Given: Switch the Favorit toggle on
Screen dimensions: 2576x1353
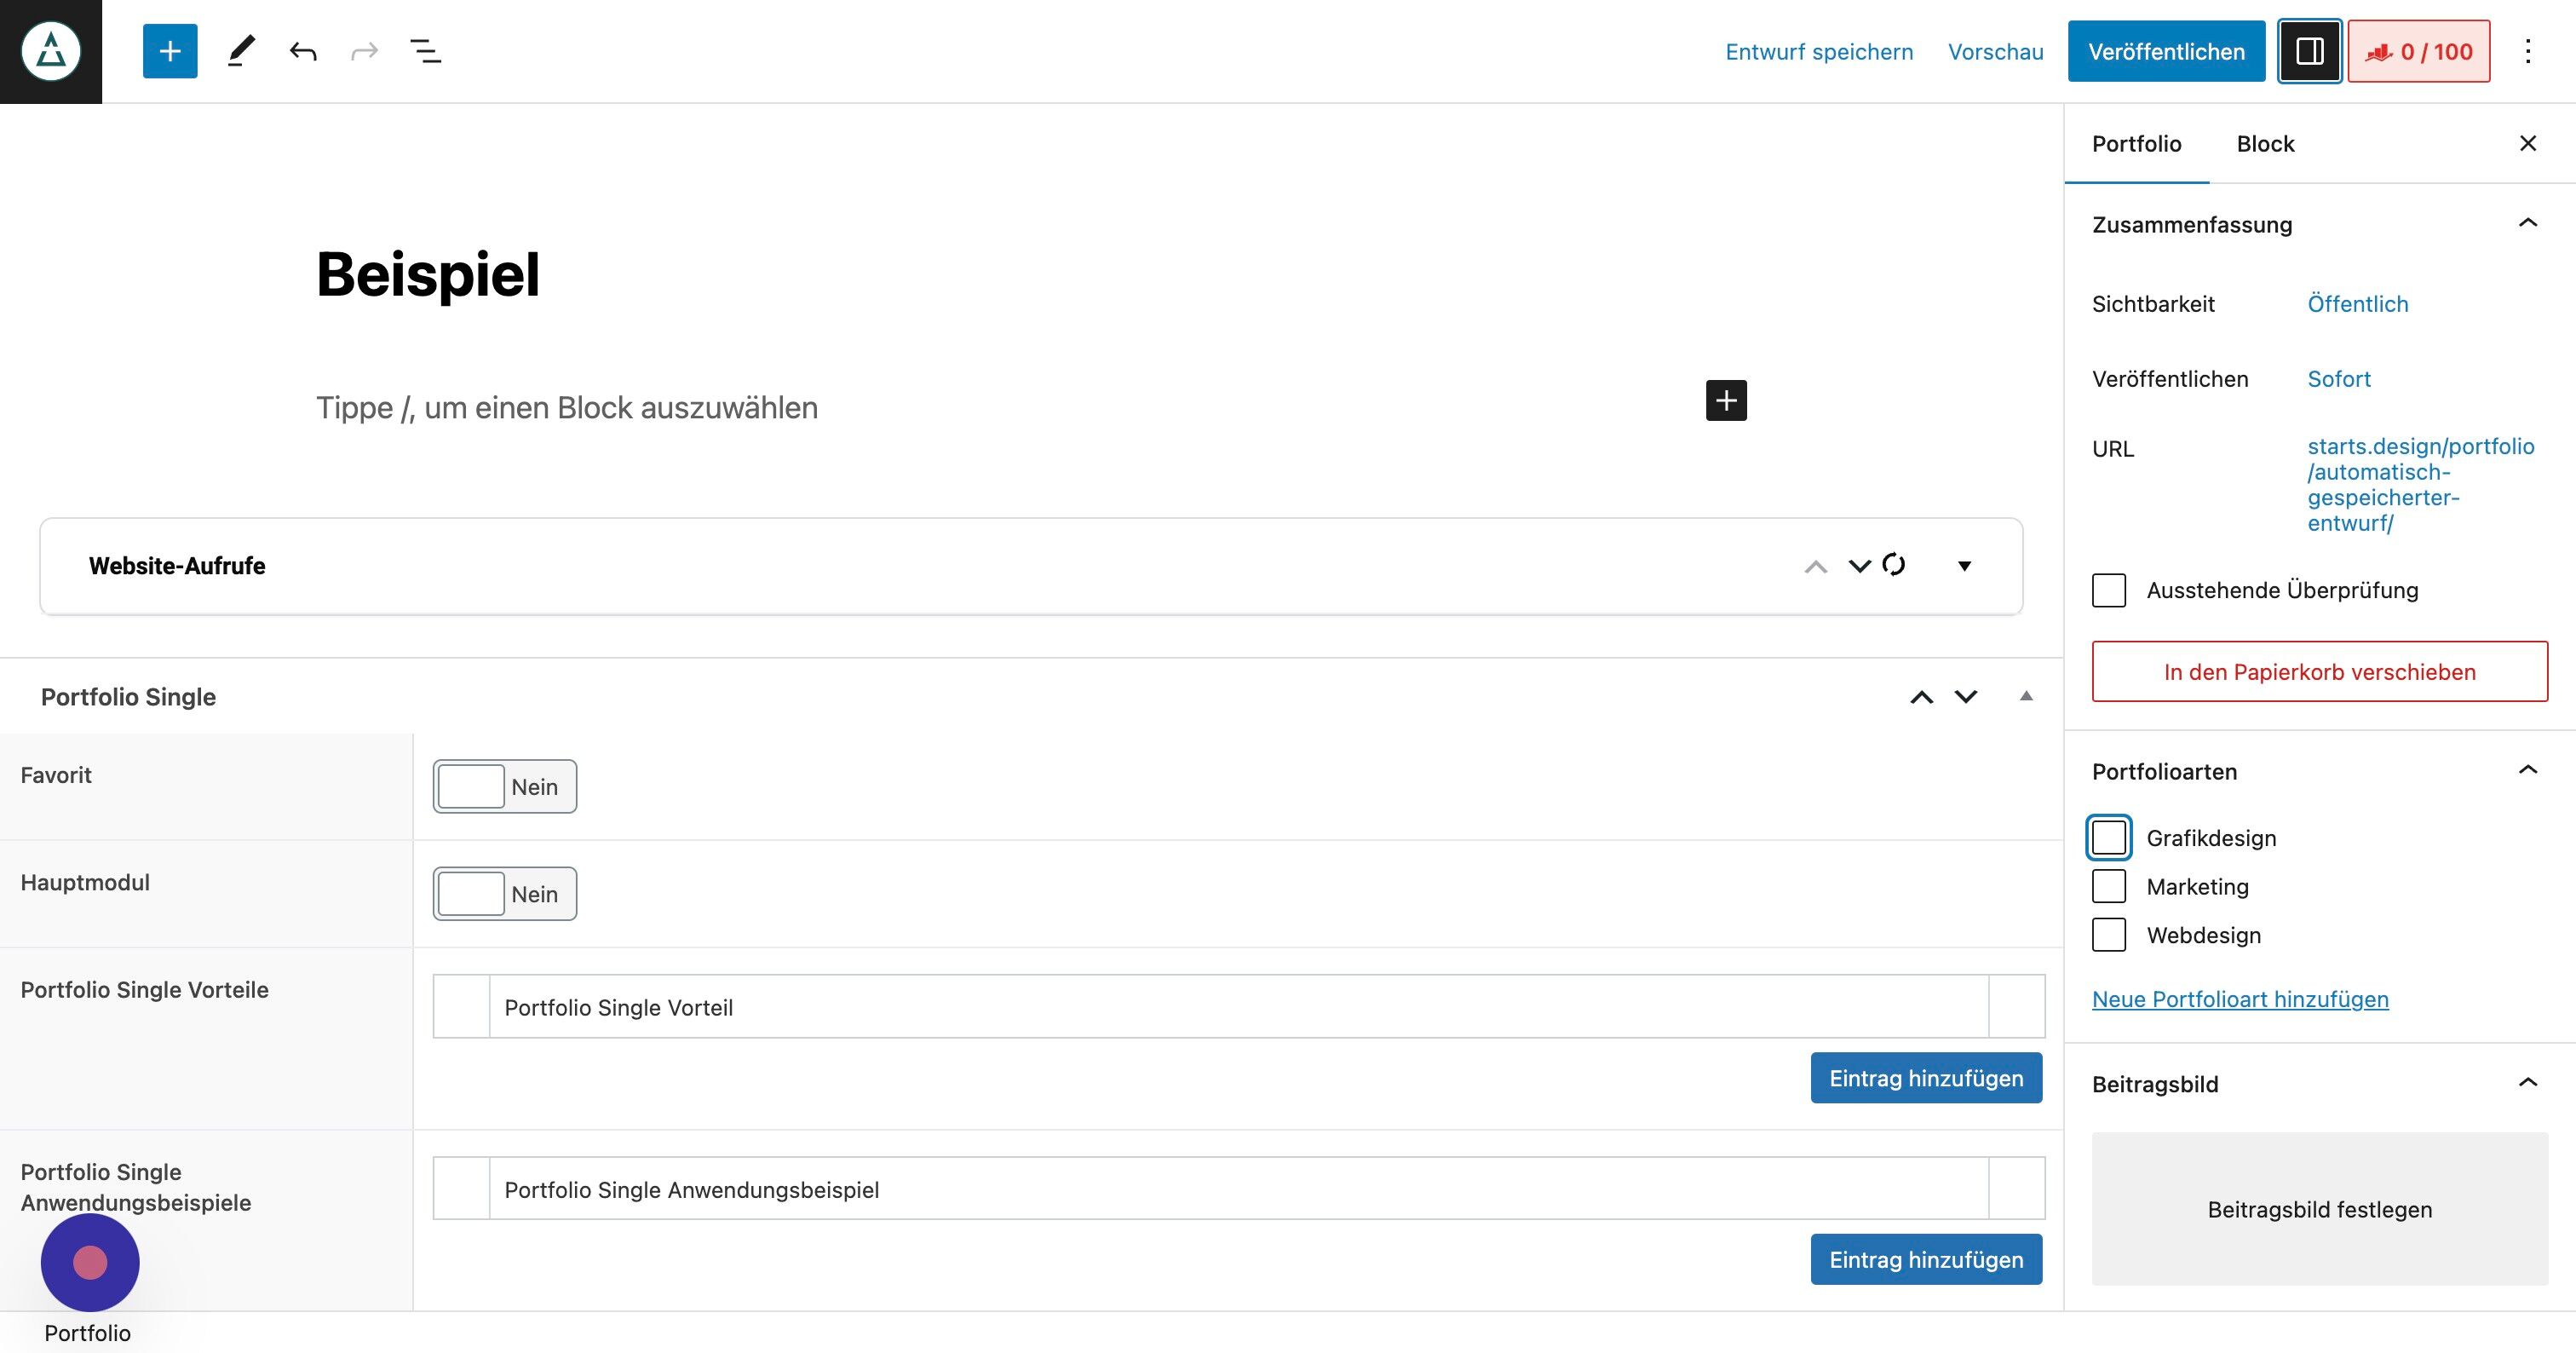Looking at the screenshot, I should click(x=505, y=786).
